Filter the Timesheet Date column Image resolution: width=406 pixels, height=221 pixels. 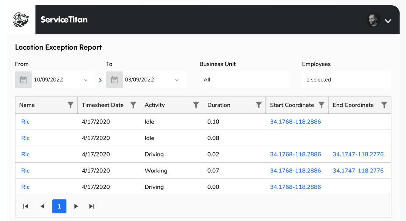[x=133, y=105]
